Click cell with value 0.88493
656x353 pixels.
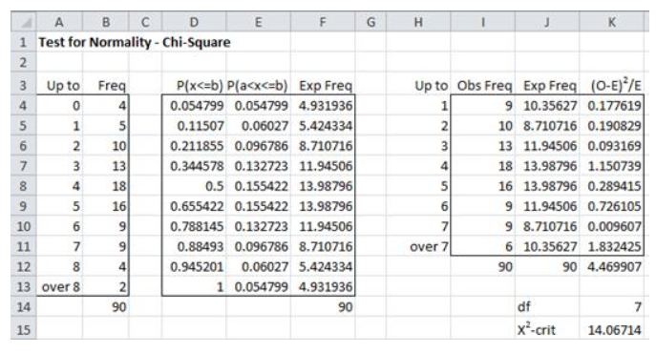point(194,246)
